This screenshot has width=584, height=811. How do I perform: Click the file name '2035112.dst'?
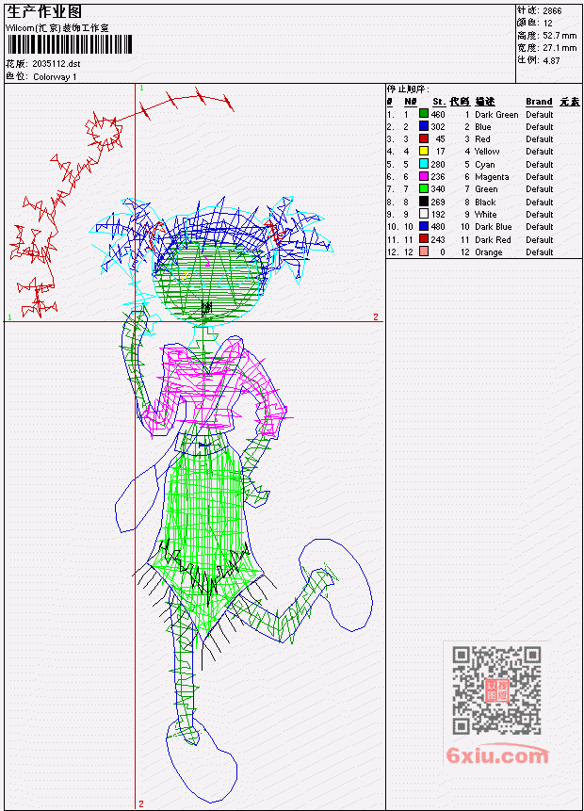(x=57, y=64)
